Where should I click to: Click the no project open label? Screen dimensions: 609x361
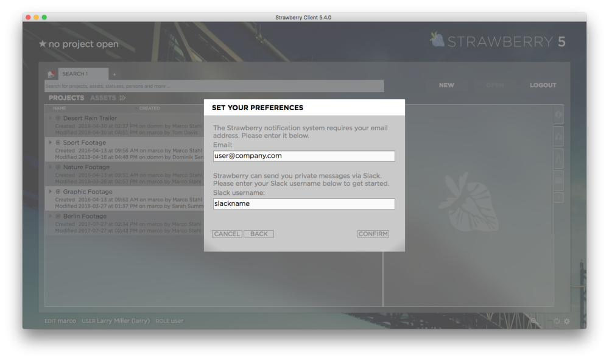coord(83,44)
